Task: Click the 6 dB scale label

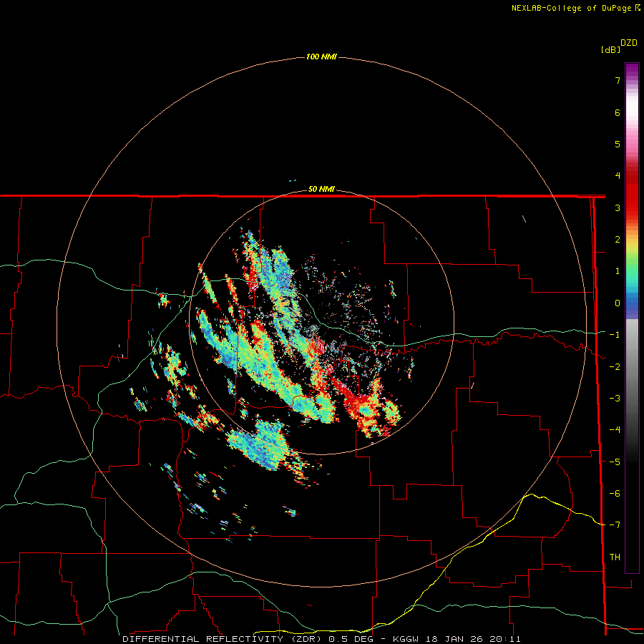Action: [x=618, y=112]
